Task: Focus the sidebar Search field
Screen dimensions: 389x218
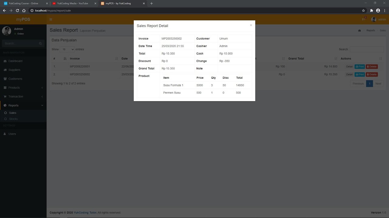Action: pyautogui.click(x=20, y=44)
